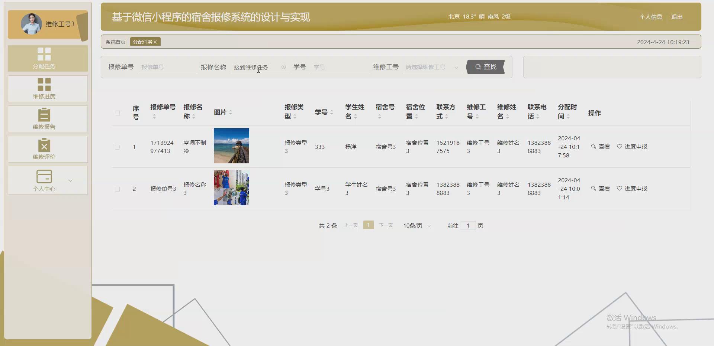714x346 pixels.
Task: Click the 查看 magnifier icon for row 1
Action: click(593, 146)
